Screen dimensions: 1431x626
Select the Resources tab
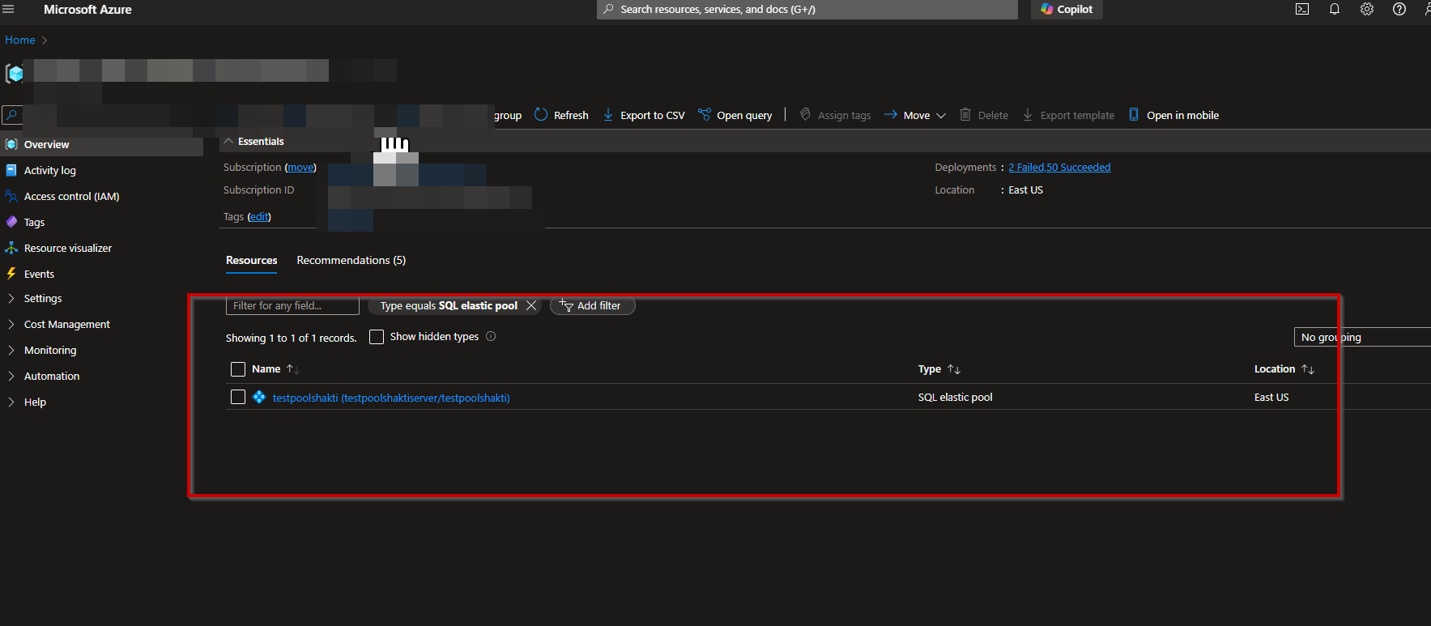pos(251,260)
